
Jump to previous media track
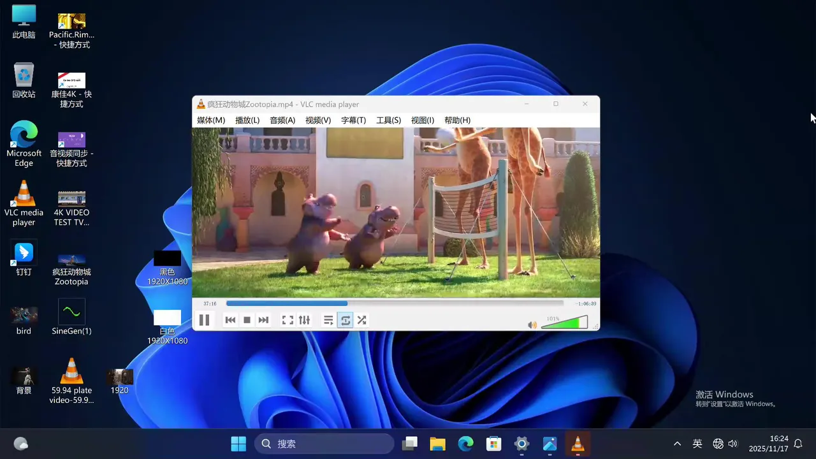(230, 320)
